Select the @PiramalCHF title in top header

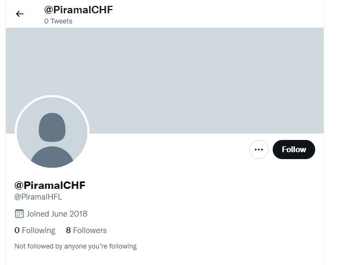[x=79, y=10]
